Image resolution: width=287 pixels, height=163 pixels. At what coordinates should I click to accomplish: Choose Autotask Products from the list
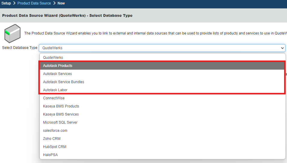(58, 65)
